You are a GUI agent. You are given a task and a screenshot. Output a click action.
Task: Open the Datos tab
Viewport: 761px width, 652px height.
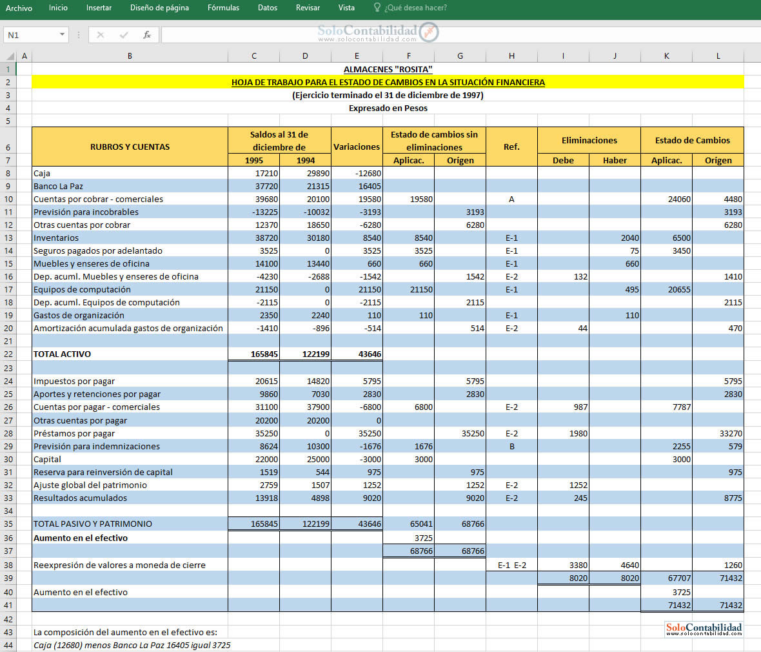[268, 8]
